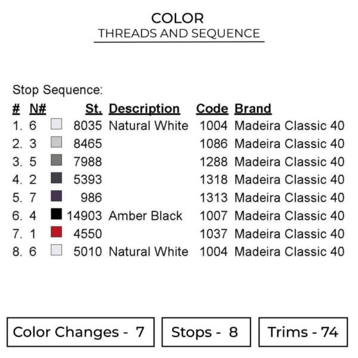Viewport: 358px width, 358px height.
Task: Select the medium gray swatch for code 1288
Action: [57, 161]
